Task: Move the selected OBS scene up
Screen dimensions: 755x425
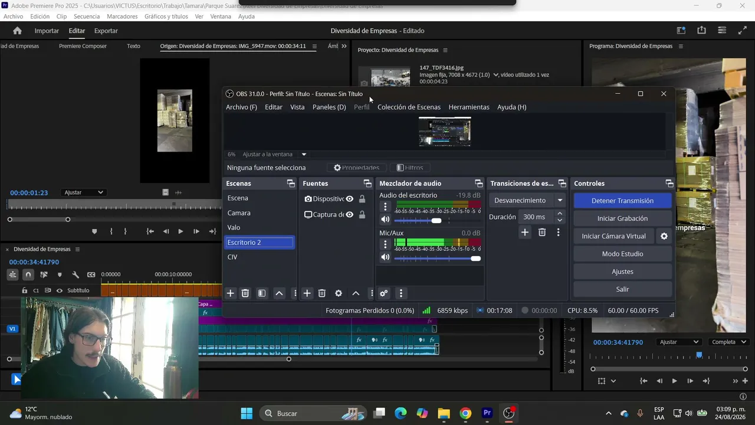Action: point(279,293)
